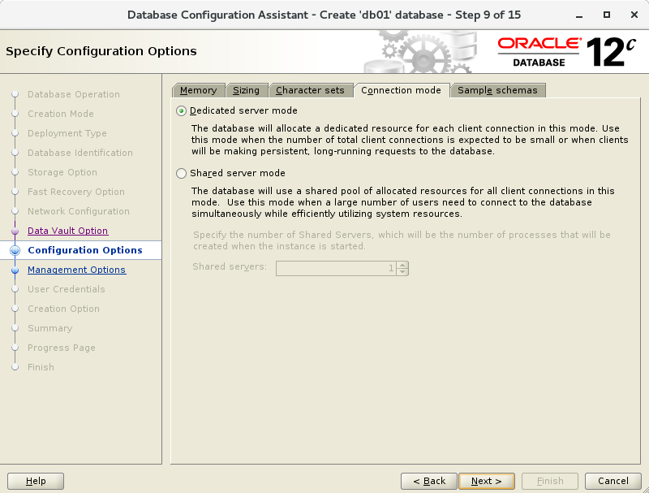Switch to the Sample schemas tab
Viewport: 649px width, 493px height.
[497, 90]
